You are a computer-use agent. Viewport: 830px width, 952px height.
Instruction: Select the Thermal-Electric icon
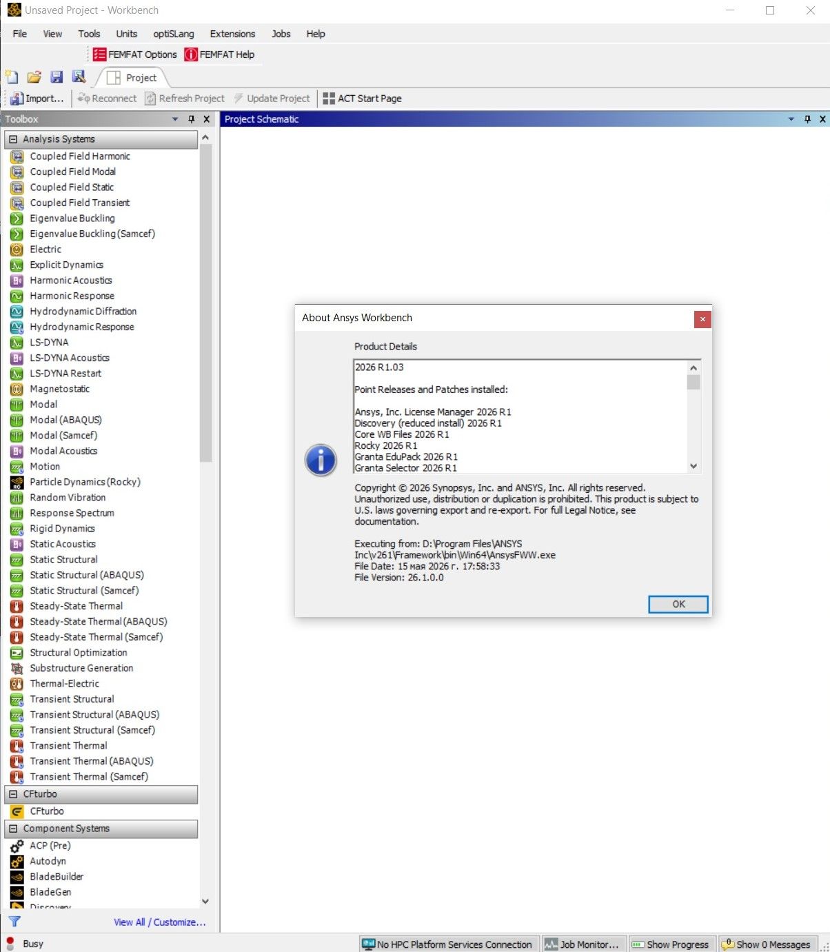pyautogui.click(x=17, y=684)
